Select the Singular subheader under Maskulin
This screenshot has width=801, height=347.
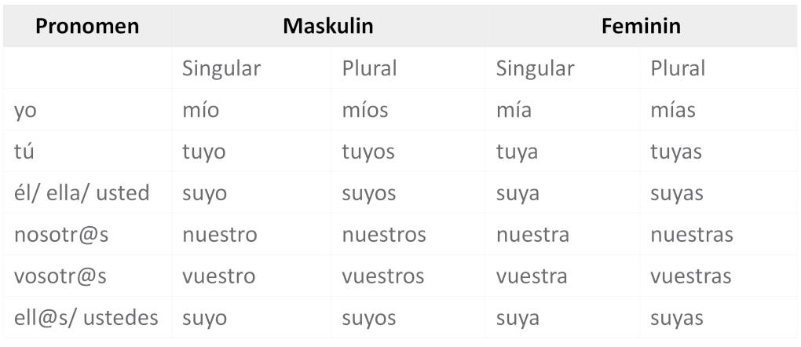[x=221, y=68]
